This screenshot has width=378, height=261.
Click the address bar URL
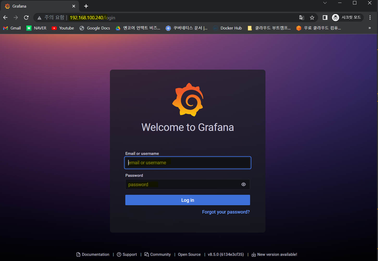[x=92, y=18]
